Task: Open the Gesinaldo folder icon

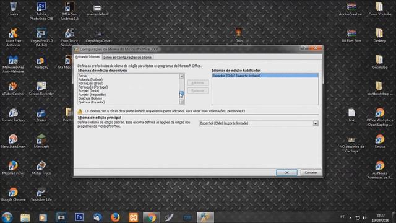Action: 379,62
